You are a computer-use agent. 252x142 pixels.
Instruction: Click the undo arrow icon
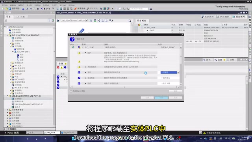pyautogui.click(x=42, y=9)
